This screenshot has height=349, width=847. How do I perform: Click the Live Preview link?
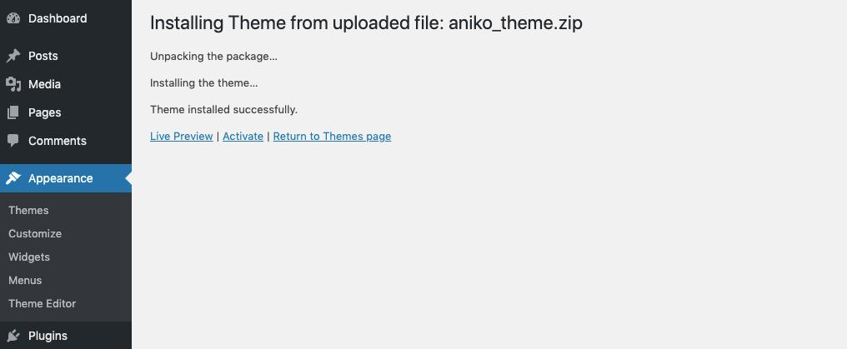181,137
